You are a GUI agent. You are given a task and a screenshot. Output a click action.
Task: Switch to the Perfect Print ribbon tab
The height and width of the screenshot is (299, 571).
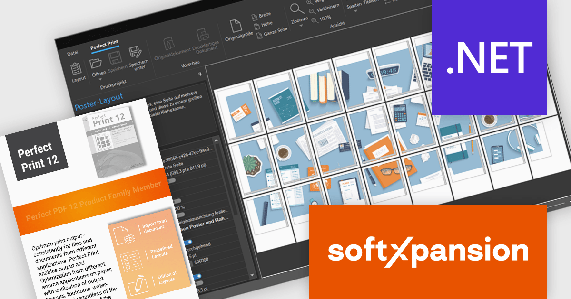pyautogui.click(x=104, y=44)
